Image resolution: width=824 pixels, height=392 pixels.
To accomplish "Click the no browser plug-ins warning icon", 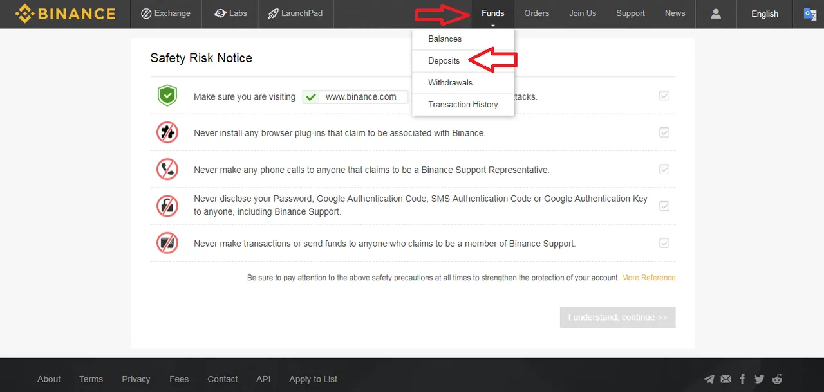I will tap(167, 132).
